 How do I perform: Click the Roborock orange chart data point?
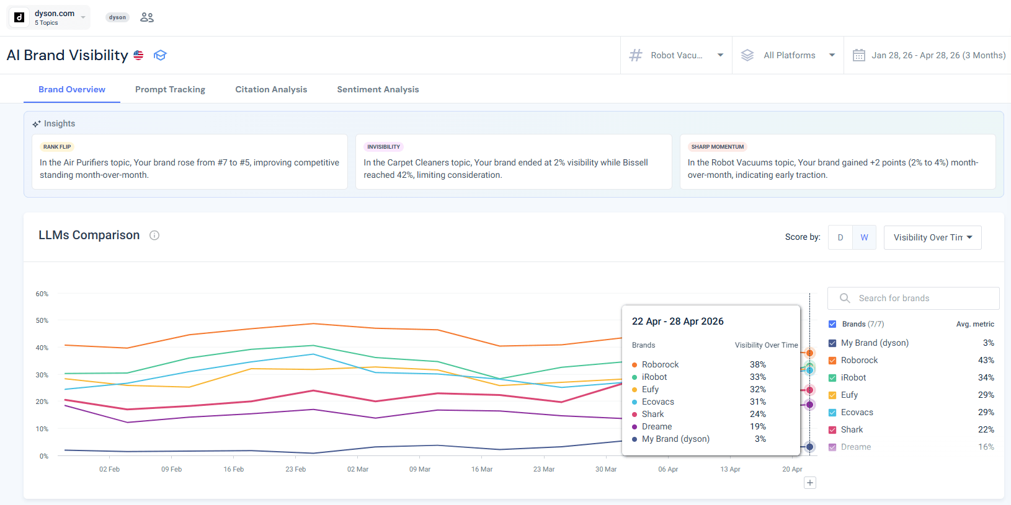[x=809, y=353]
